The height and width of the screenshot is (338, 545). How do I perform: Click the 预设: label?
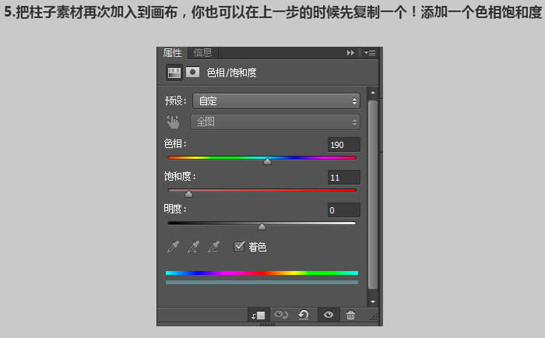pos(175,100)
